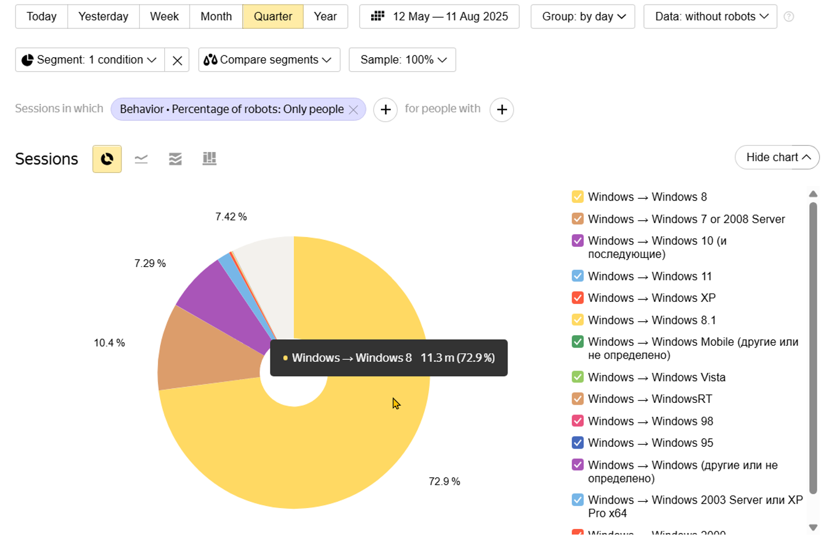This screenshot has width=822, height=548.
Task: Select the pie chart view icon
Action: [x=107, y=159]
